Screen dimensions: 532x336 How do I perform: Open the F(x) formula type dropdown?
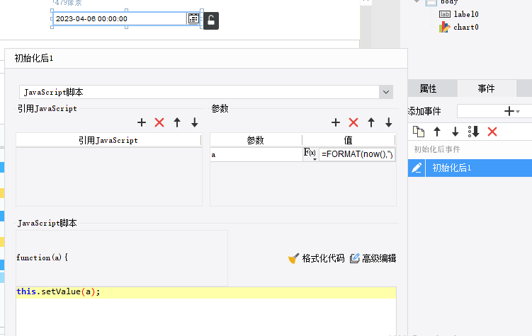[x=310, y=154]
